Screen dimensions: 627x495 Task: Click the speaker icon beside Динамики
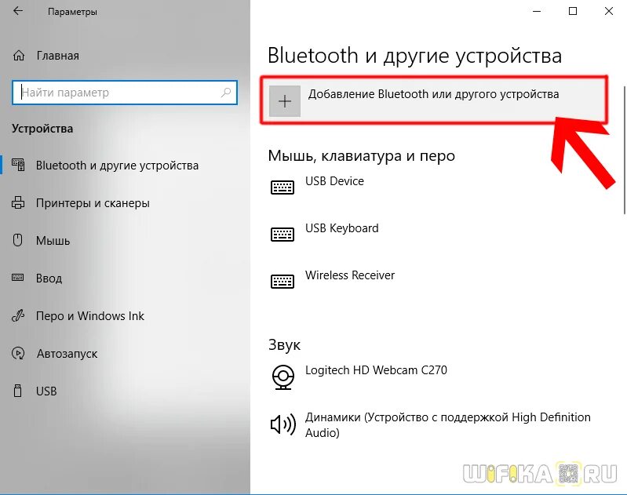283,424
